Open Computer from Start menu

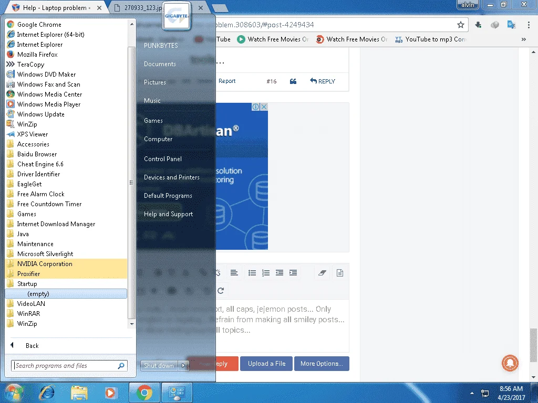point(158,139)
